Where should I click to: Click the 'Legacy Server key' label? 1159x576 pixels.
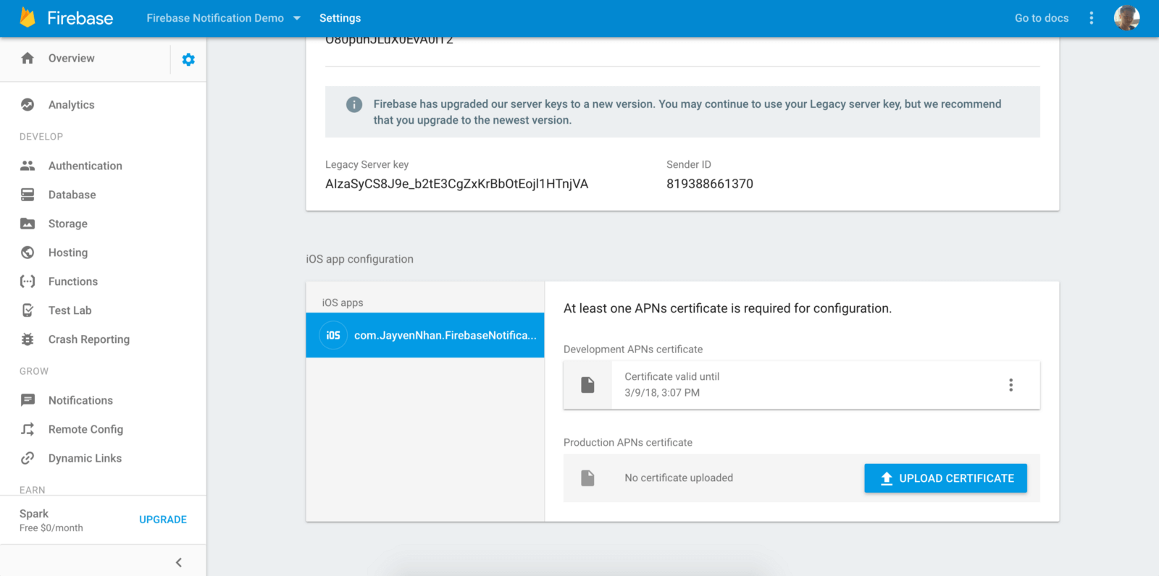pyautogui.click(x=367, y=164)
